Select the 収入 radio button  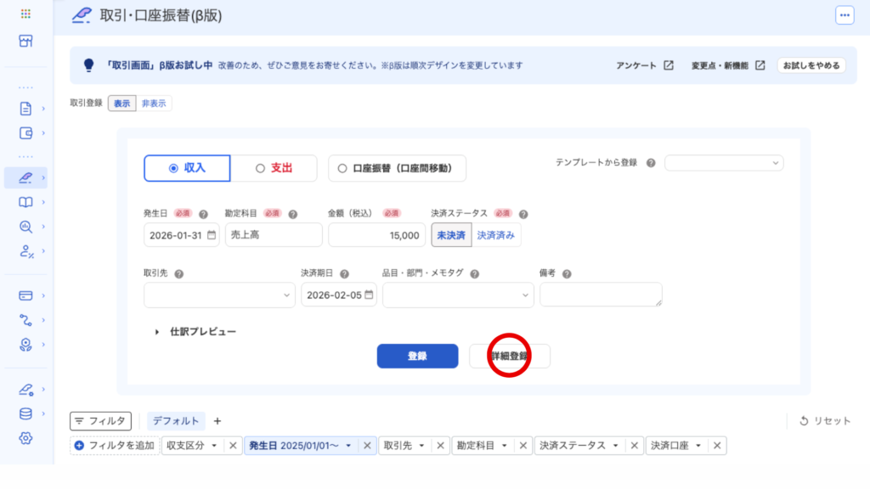(187, 168)
